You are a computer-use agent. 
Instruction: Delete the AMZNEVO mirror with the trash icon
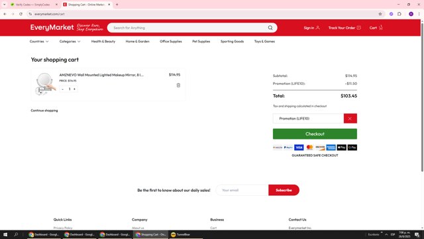178,86
